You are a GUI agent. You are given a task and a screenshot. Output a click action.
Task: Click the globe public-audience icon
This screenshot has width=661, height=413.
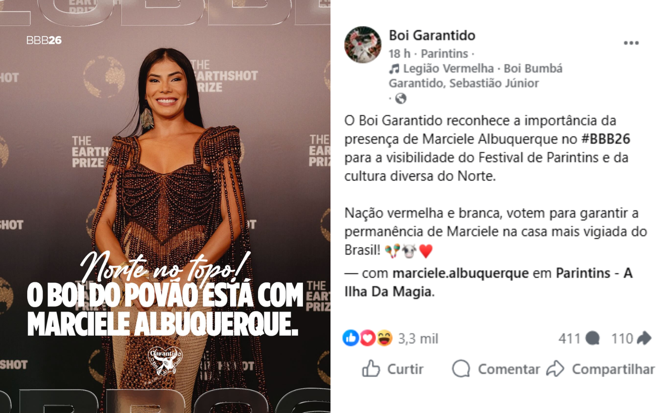(401, 98)
